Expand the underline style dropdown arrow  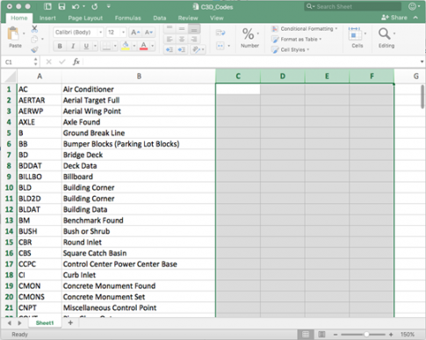(95, 46)
